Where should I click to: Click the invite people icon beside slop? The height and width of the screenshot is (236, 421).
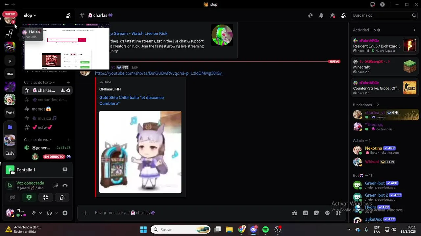pos(68,15)
